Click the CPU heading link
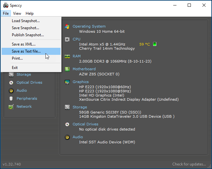This screenshot has width=212, height=169. tap(77, 39)
